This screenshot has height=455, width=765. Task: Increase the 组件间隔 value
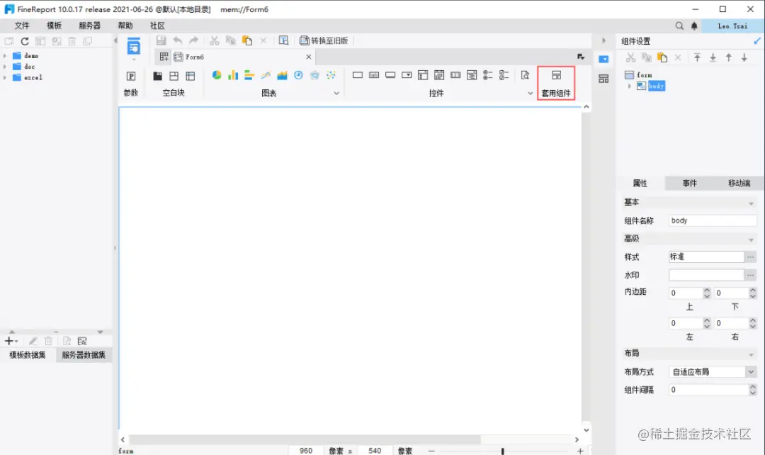(752, 387)
